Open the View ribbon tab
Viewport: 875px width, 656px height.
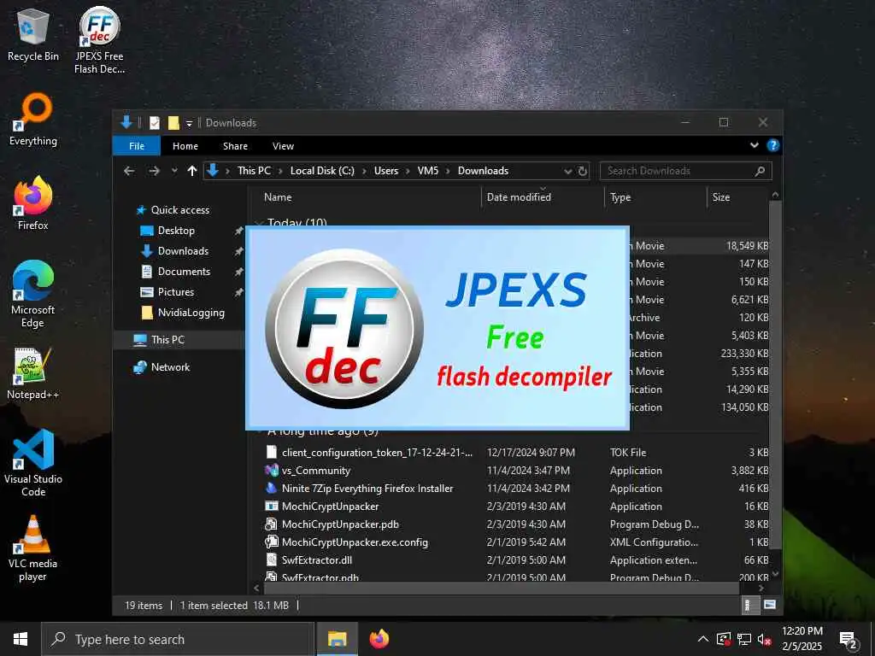[283, 146]
